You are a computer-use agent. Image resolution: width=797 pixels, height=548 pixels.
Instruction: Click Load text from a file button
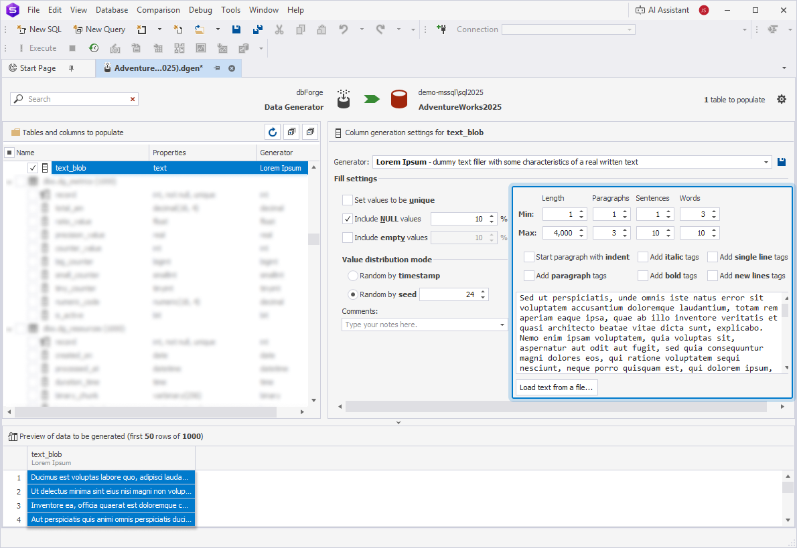[x=557, y=387]
